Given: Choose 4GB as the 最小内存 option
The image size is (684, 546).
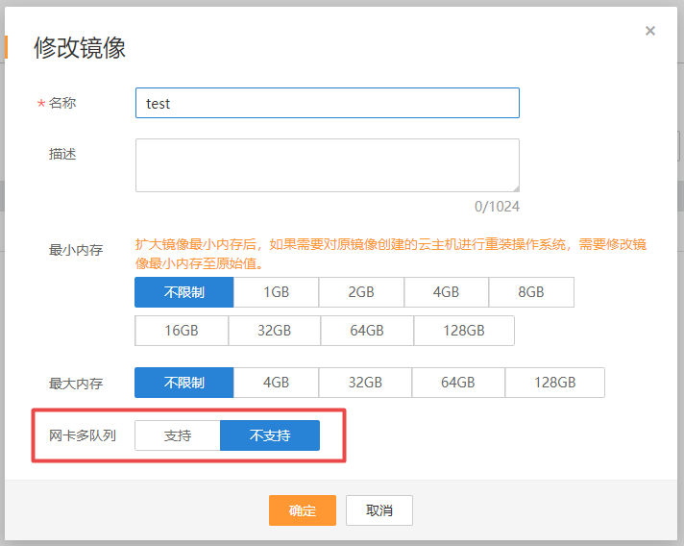Looking at the screenshot, I should pyautogui.click(x=447, y=292).
